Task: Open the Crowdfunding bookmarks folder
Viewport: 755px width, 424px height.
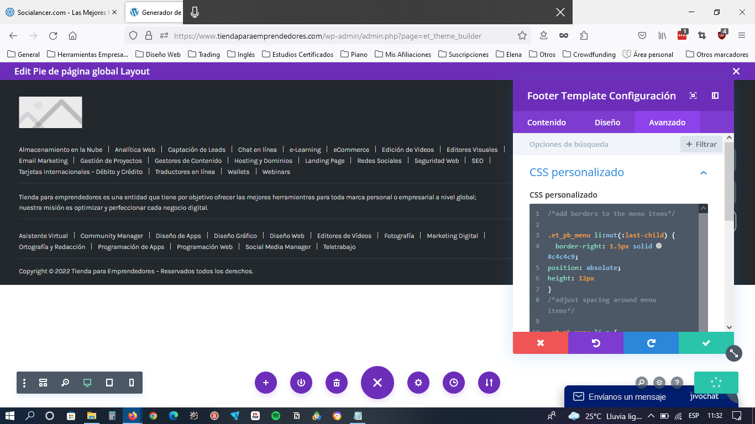Action: [589, 54]
